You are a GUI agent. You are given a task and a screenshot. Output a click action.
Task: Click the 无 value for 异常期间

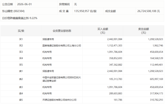point(75,4)
